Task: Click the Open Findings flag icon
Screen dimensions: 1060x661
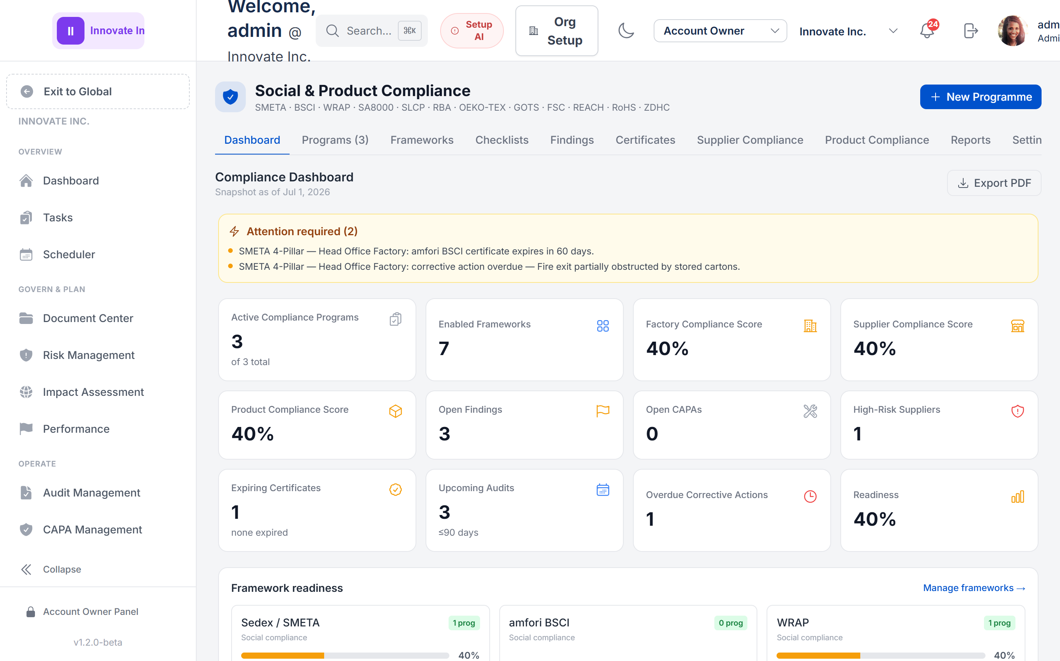Action: pyautogui.click(x=603, y=411)
